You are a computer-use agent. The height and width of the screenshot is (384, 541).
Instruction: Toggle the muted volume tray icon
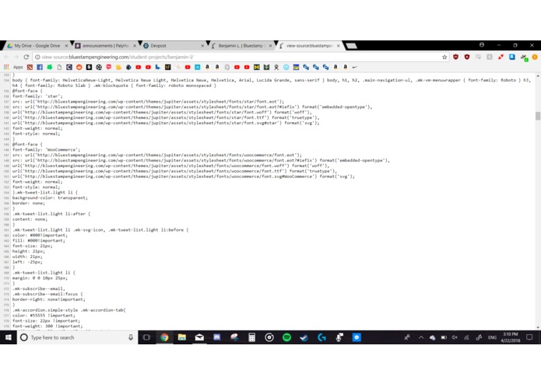click(455, 337)
